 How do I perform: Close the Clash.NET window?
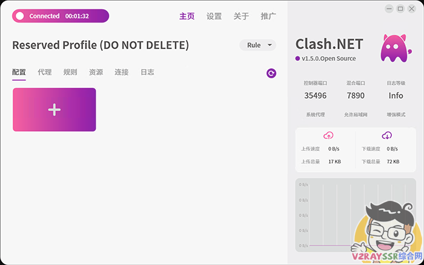coord(412,8)
